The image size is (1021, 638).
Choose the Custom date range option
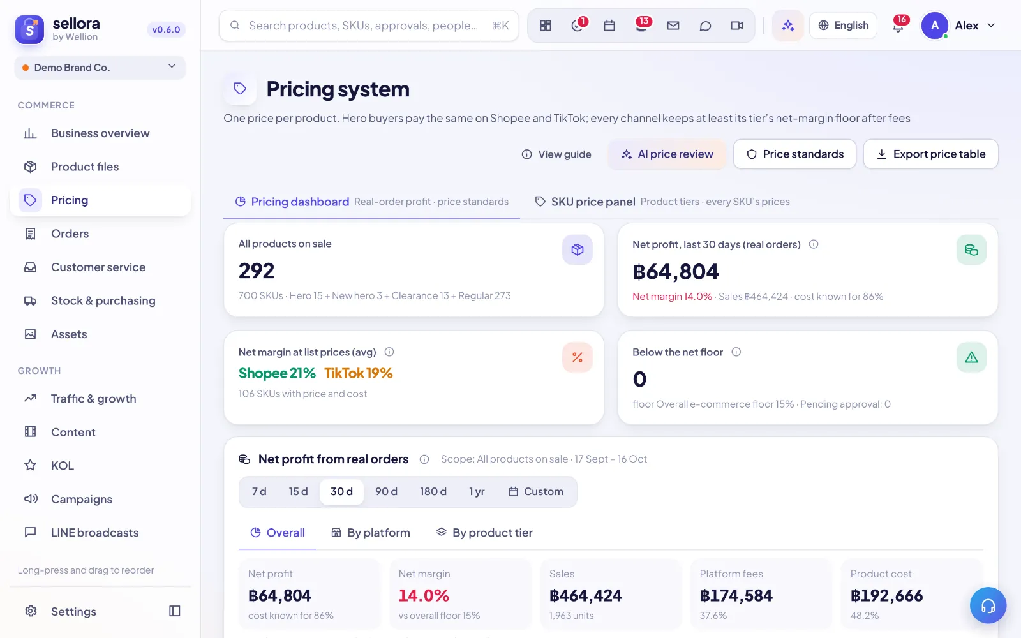click(x=536, y=492)
